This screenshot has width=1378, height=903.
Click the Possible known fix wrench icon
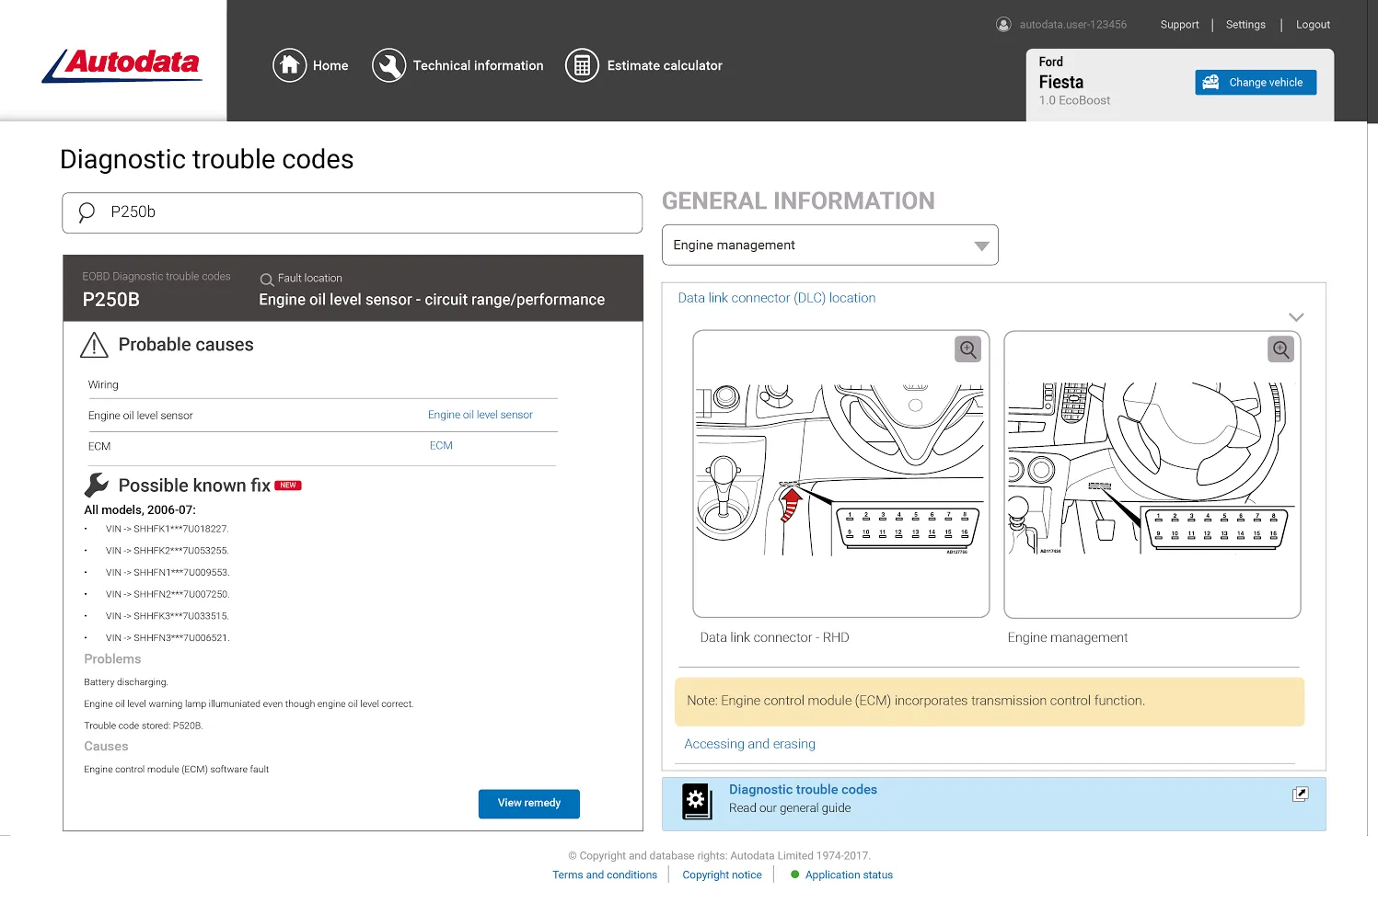pyautogui.click(x=97, y=485)
